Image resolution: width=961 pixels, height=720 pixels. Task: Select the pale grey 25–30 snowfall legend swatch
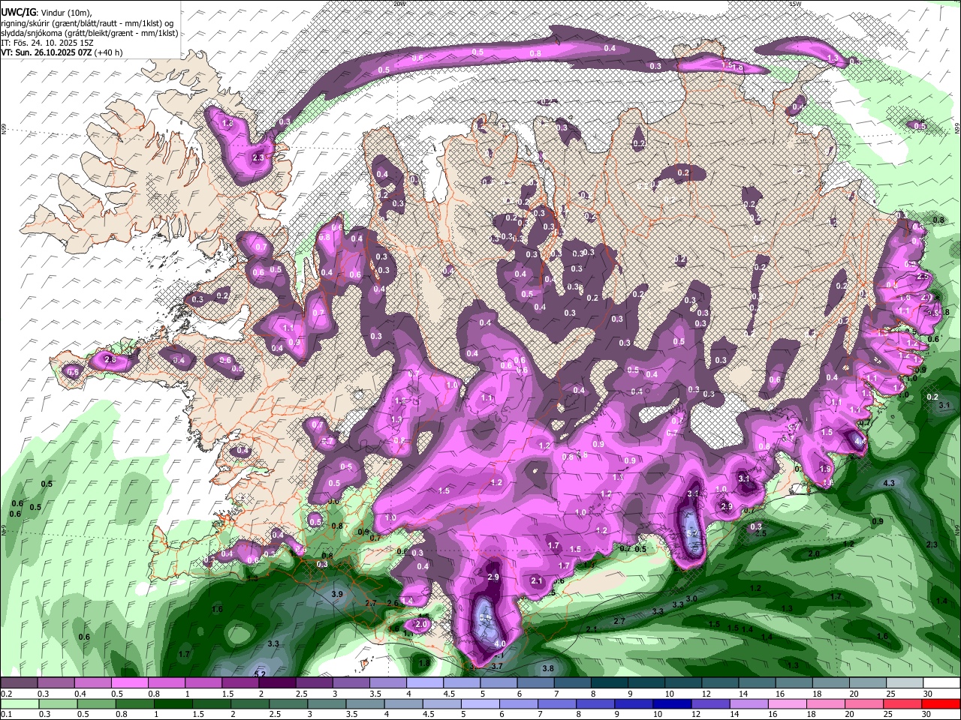pos(905,683)
